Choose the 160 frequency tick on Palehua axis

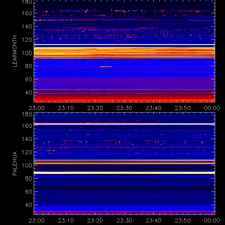click(27, 126)
